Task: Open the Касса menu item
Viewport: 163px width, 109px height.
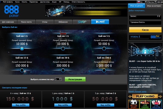Action: pyautogui.click(x=17, y=2)
